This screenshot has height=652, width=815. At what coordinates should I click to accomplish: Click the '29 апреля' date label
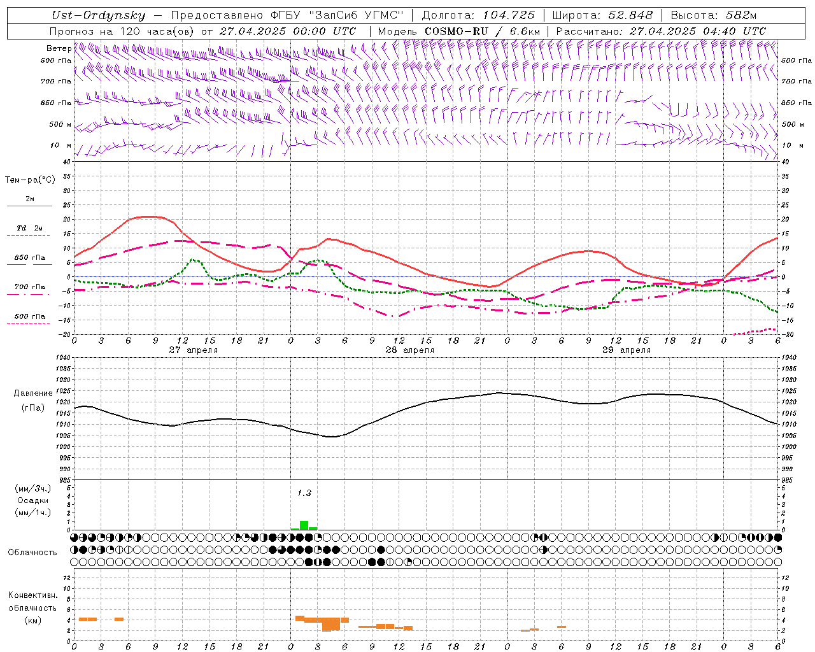pos(627,350)
